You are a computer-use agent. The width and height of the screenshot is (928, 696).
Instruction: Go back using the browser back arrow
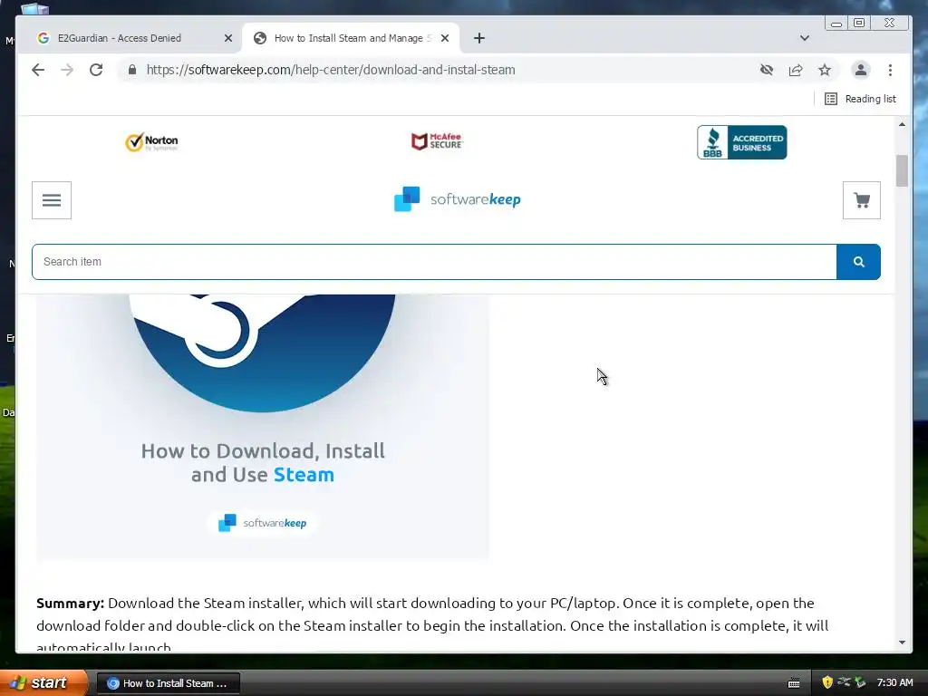(38, 70)
